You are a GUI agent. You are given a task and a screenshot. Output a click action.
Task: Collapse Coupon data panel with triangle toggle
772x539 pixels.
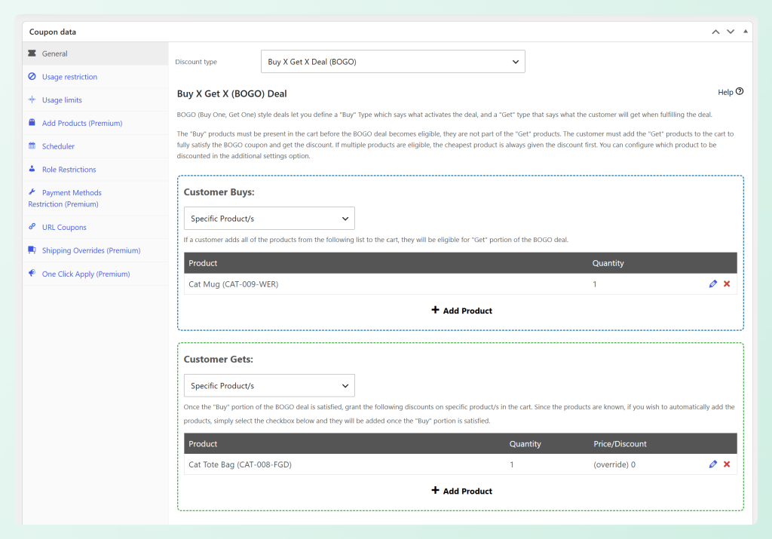746,32
